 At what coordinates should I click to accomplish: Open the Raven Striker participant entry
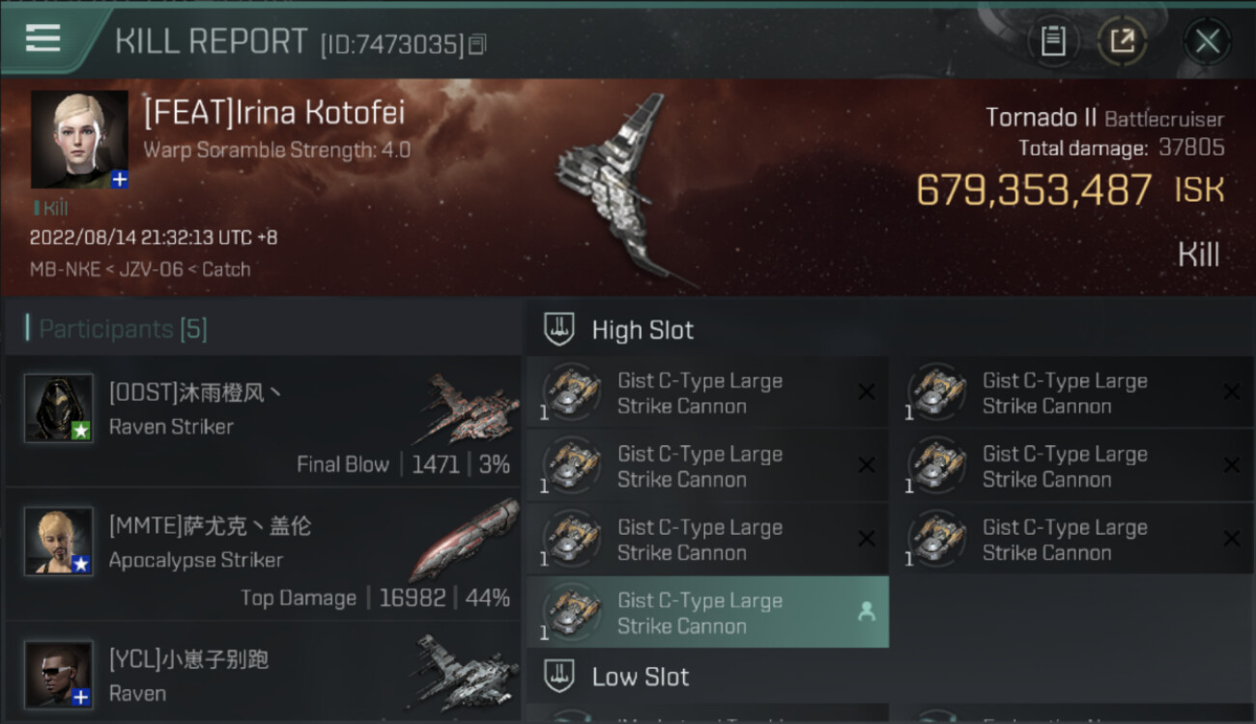[x=263, y=422]
